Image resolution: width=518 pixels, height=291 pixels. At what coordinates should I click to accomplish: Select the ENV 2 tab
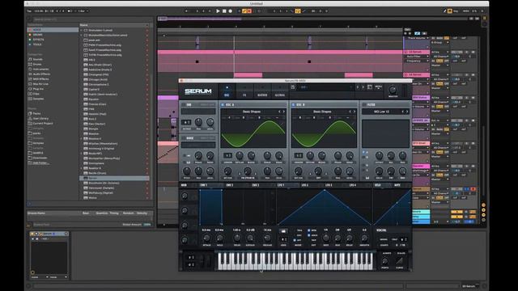pyautogui.click(x=230, y=185)
